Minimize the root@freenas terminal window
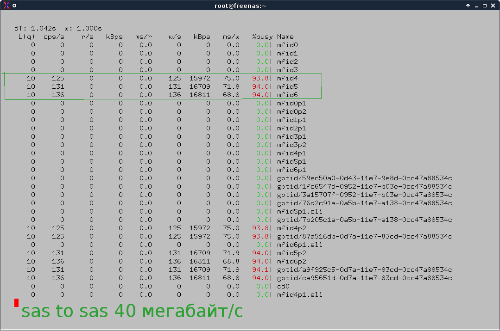The height and width of the screenshot is (331, 500). click(x=476, y=6)
